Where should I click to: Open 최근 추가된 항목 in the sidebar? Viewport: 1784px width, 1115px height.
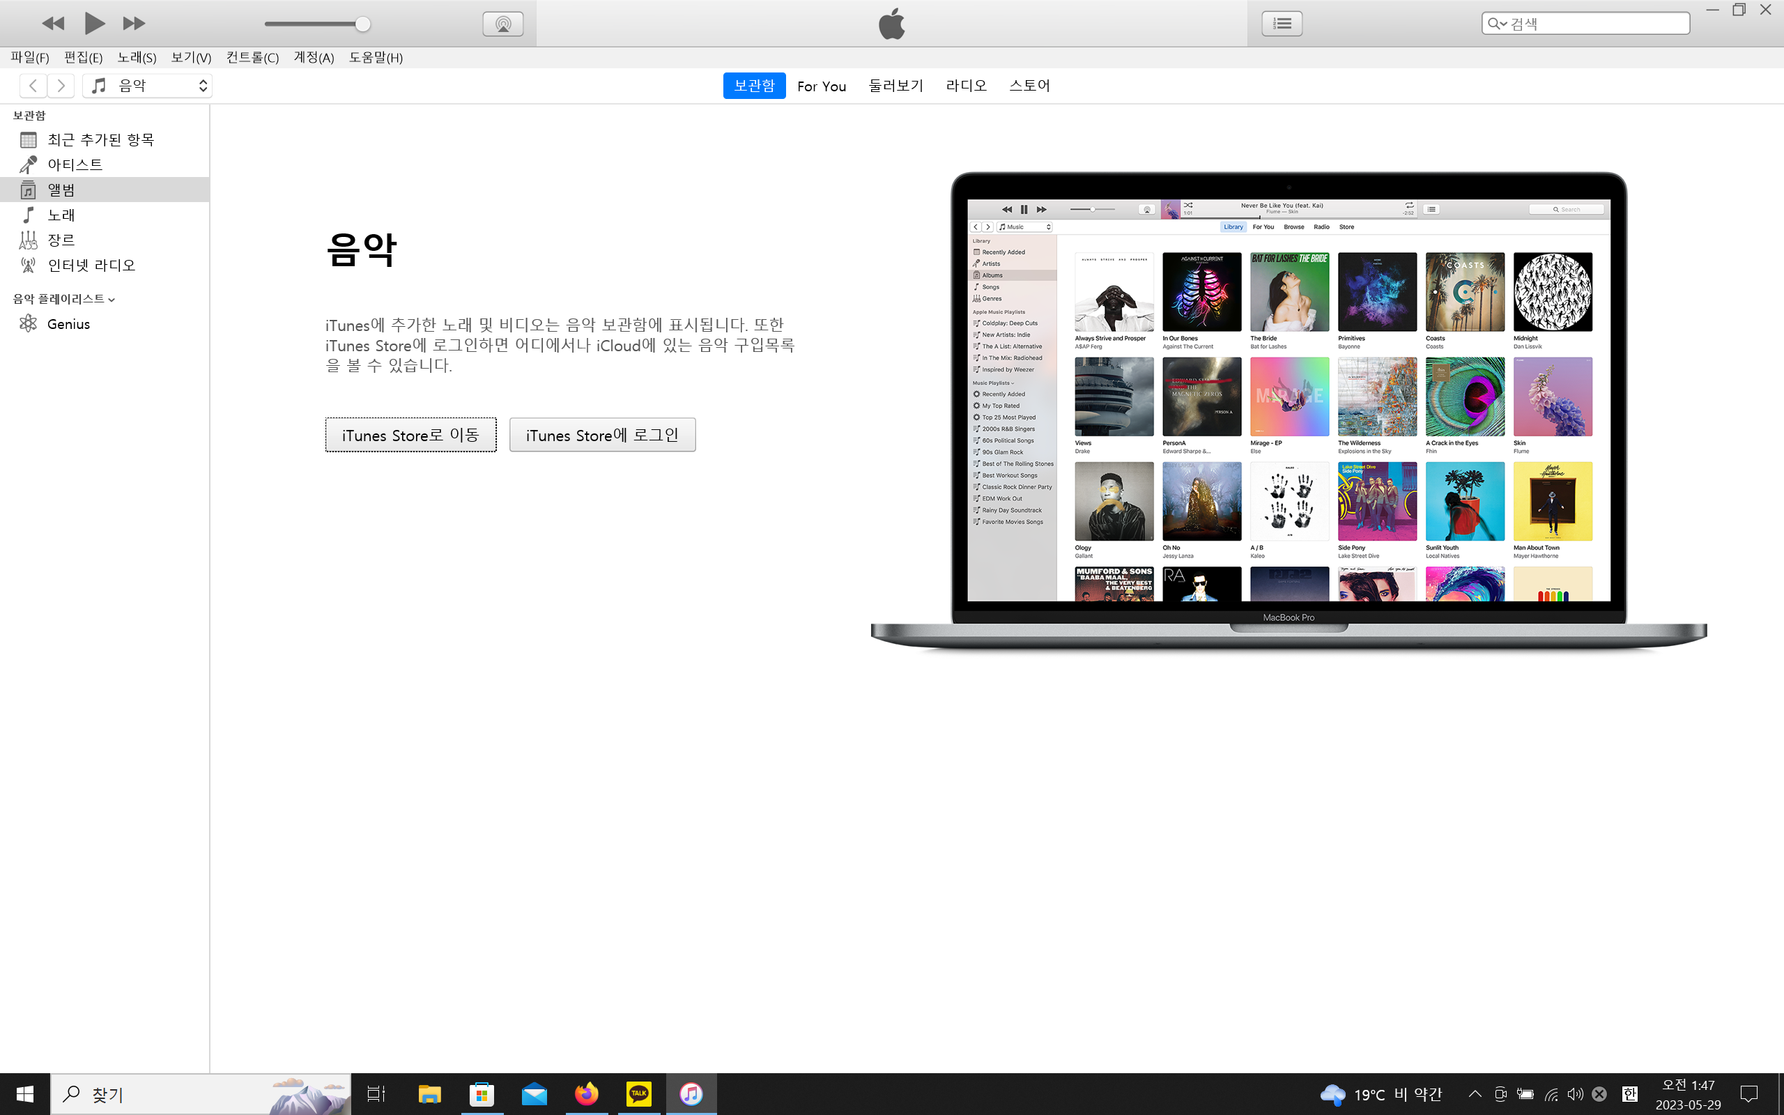point(100,139)
